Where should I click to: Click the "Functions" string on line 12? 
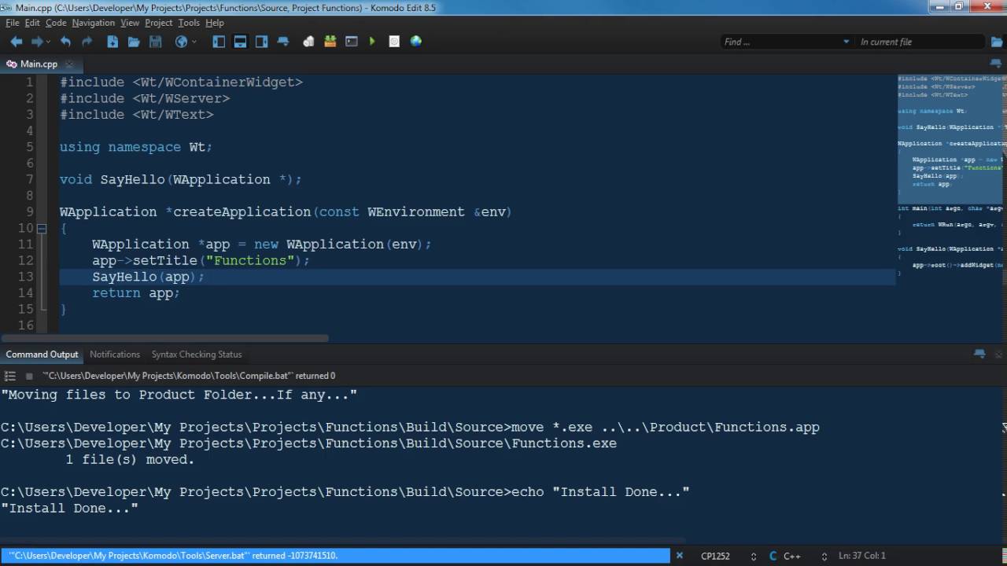[250, 260]
